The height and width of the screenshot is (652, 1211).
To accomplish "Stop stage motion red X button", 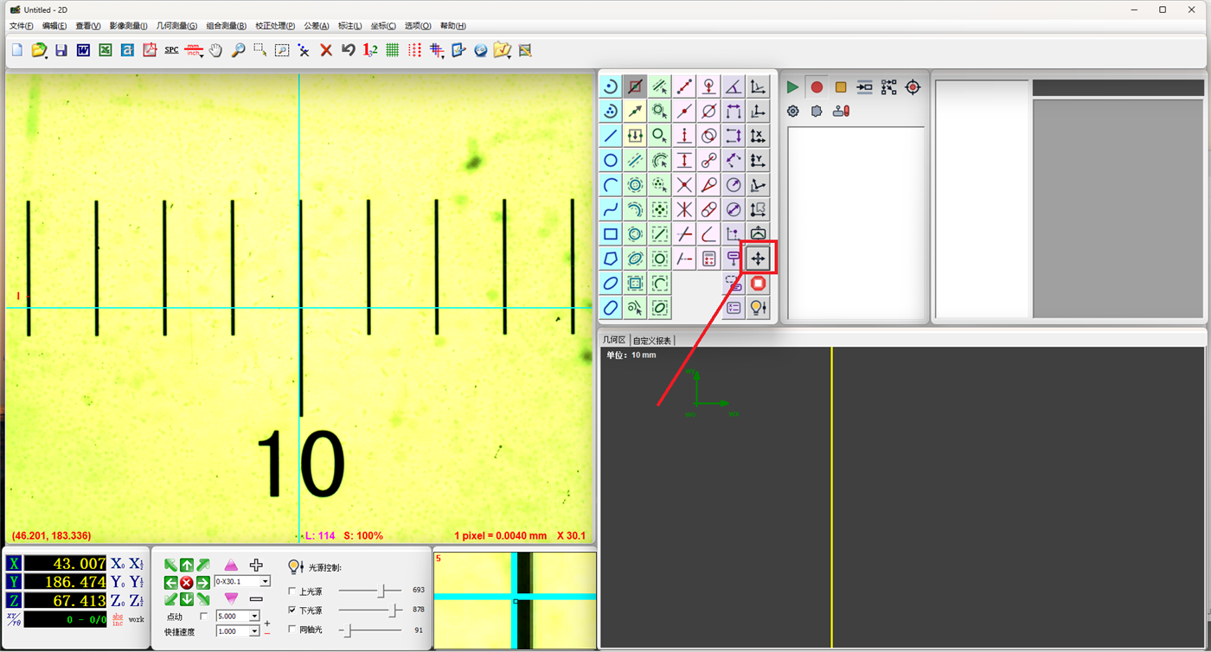I will [187, 582].
